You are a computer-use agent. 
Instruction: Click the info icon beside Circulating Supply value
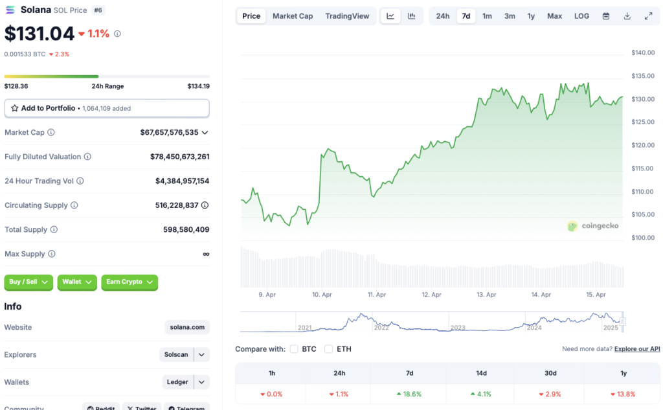pyautogui.click(x=205, y=205)
